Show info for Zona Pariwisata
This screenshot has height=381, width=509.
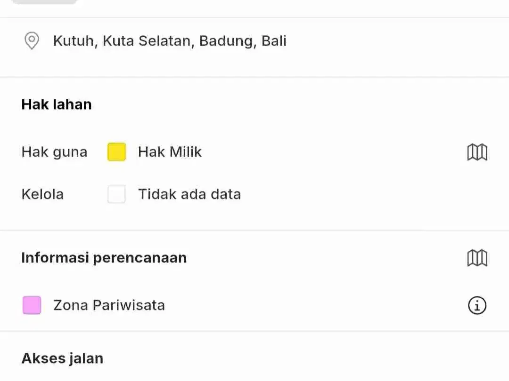tap(477, 306)
